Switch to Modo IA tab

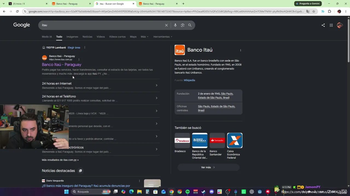pos(47,37)
